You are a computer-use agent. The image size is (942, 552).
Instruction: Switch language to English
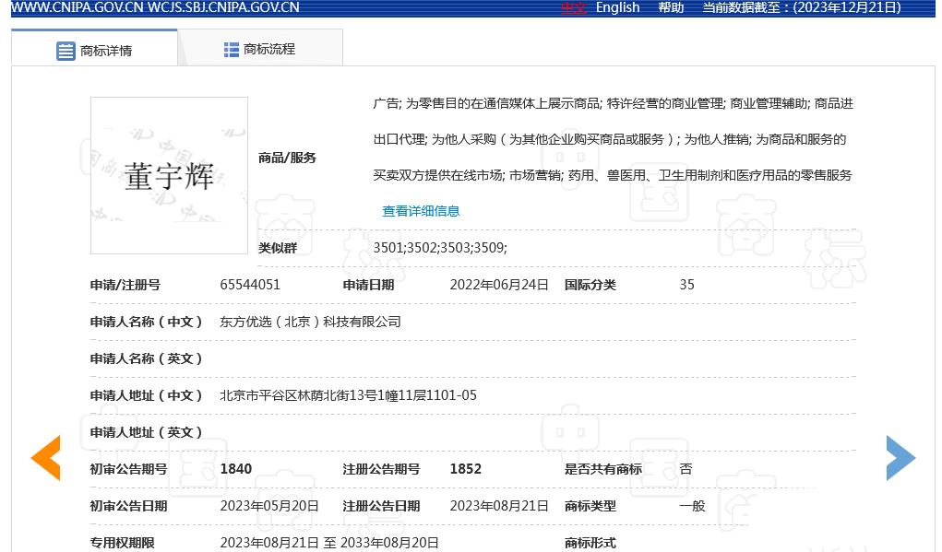coord(617,7)
